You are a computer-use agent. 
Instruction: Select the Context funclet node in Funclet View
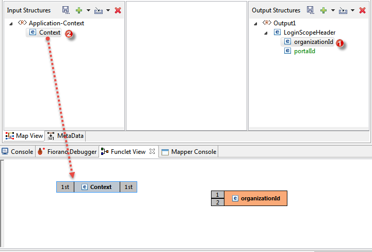point(97,187)
